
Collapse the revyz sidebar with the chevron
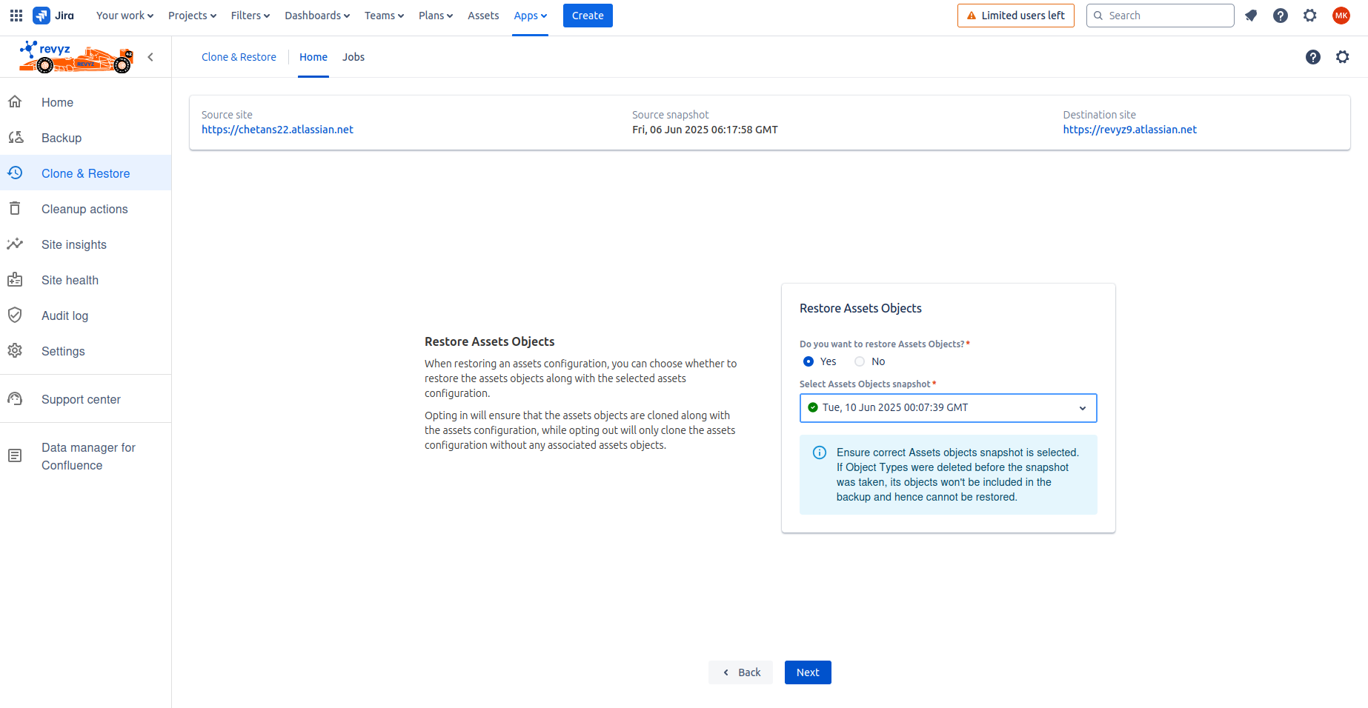tap(150, 57)
